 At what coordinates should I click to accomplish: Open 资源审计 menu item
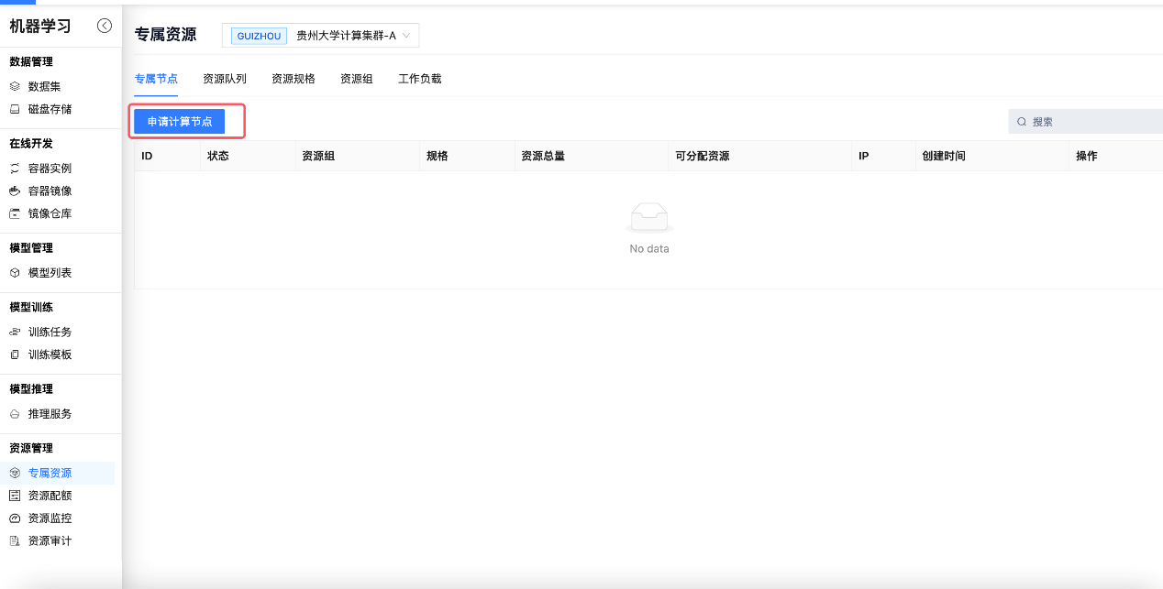(x=50, y=541)
